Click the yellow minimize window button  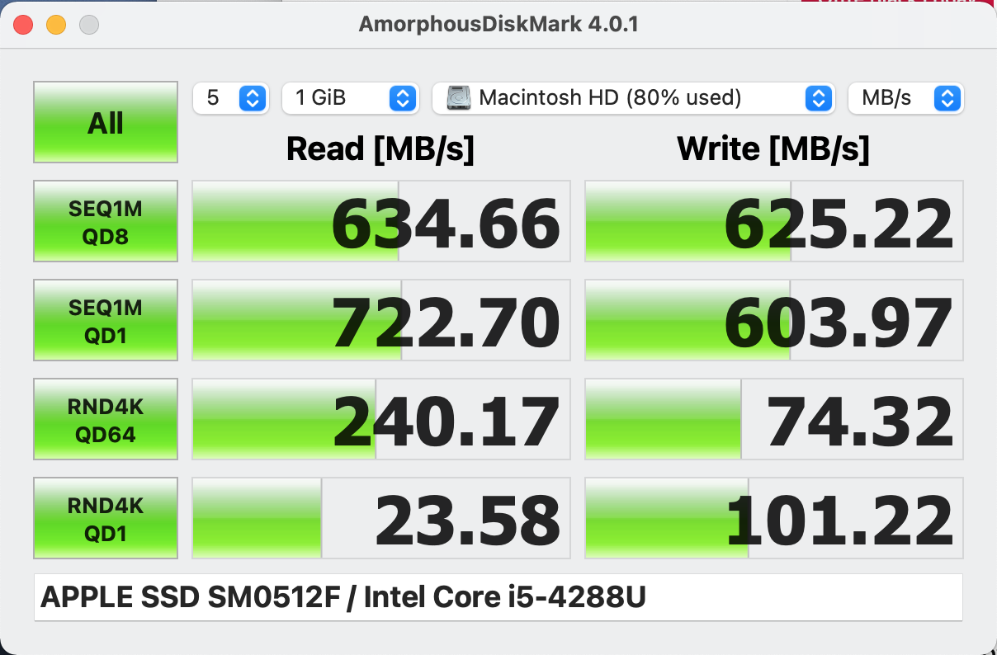(56, 25)
